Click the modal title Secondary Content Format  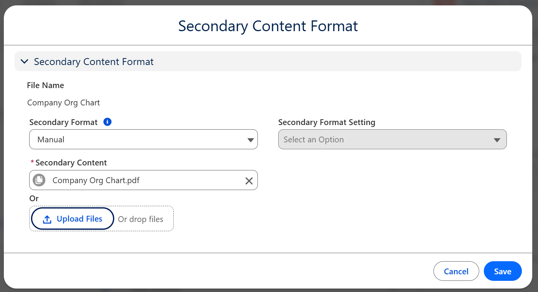tap(268, 26)
